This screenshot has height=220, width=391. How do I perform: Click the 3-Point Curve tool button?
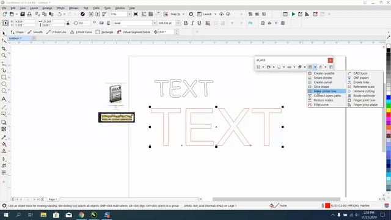pyautogui.click(x=81, y=32)
